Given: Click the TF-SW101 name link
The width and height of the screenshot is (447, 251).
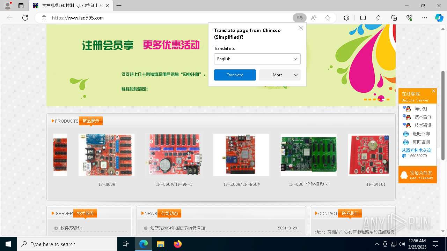Looking at the screenshot, I should click(376, 184).
